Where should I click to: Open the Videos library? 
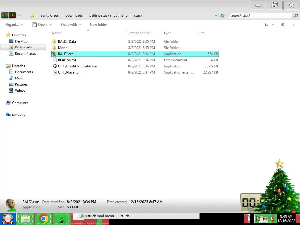coord(20,90)
